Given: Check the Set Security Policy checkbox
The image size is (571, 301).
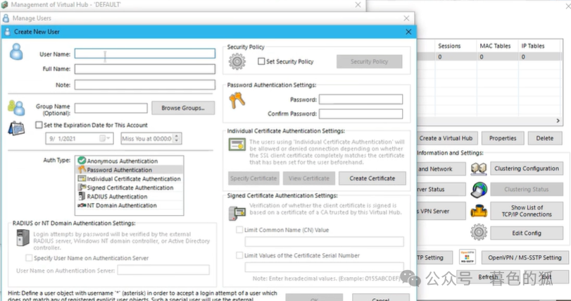Looking at the screenshot, I should [x=261, y=61].
